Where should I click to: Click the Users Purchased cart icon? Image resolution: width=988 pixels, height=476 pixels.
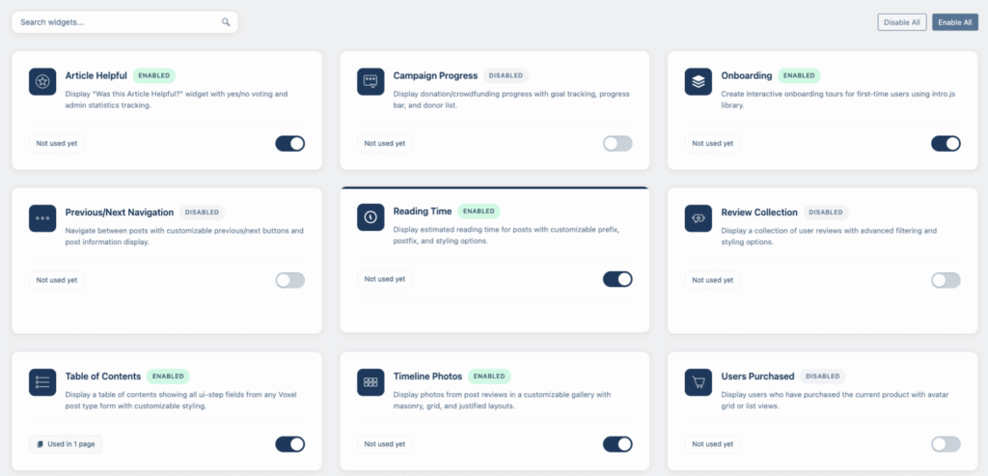click(699, 382)
